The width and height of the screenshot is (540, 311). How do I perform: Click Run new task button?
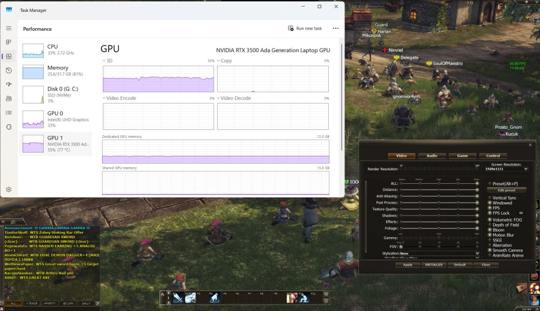305,29
